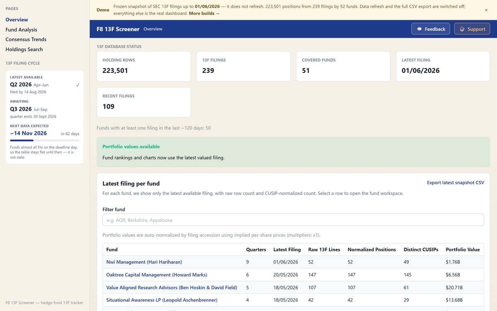Click the green checkmark beside Q2 2026

pyautogui.click(x=78, y=85)
